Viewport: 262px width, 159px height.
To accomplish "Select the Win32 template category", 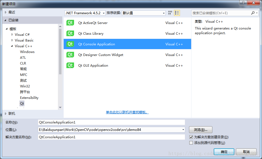I will coord(25,86).
